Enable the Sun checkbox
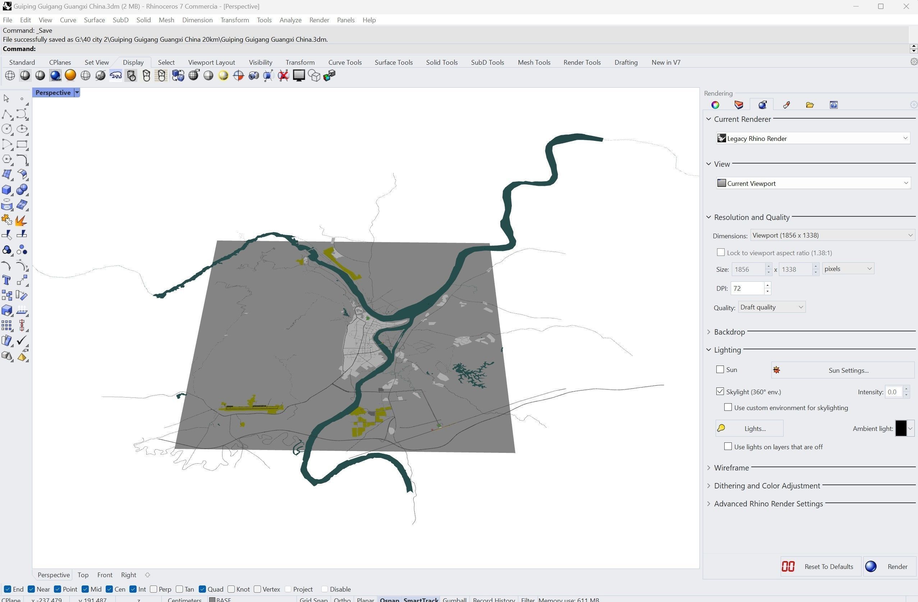 pos(720,369)
